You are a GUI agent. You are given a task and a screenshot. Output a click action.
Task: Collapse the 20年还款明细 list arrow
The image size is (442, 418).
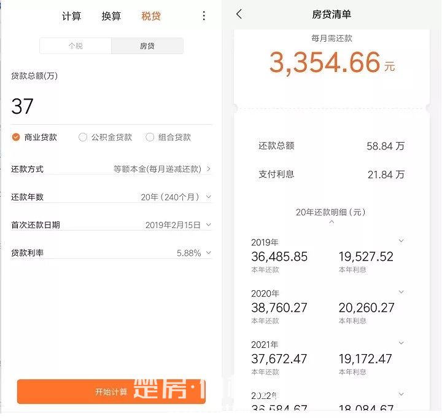pyautogui.click(x=331, y=222)
